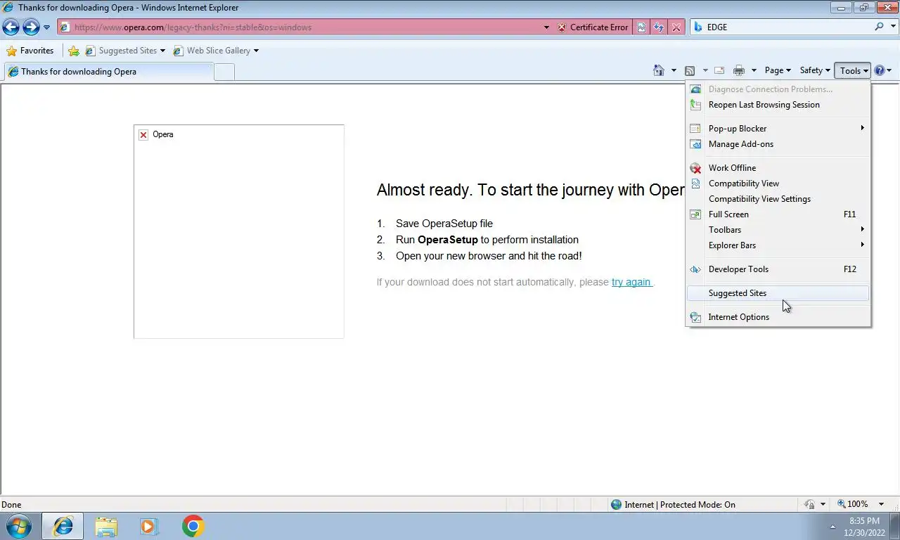Screen dimensions: 900x540
Task: Launch Windows Media Player from taskbar
Action: click(149, 526)
